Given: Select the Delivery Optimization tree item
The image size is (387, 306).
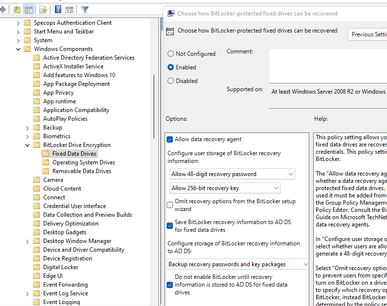Looking at the screenshot, I should point(71,224).
